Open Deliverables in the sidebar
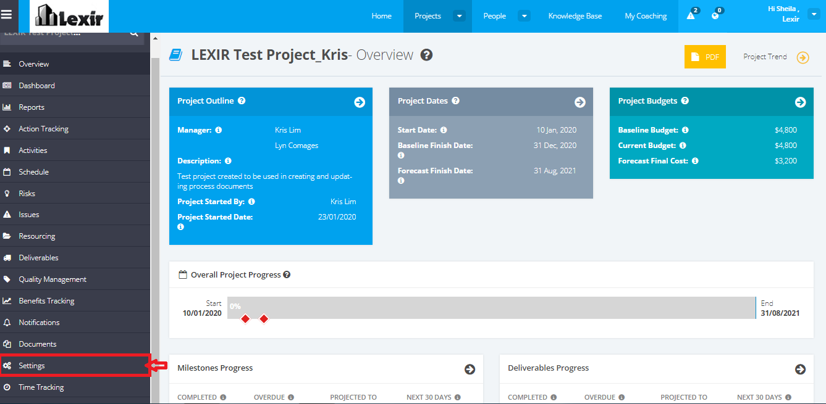826x404 pixels. point(75,258)
